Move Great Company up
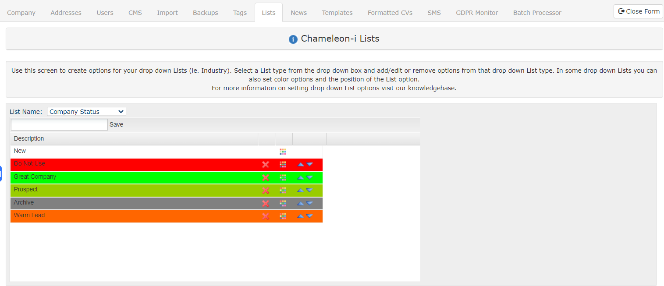664x286 pixels. (x=301, y=178)
